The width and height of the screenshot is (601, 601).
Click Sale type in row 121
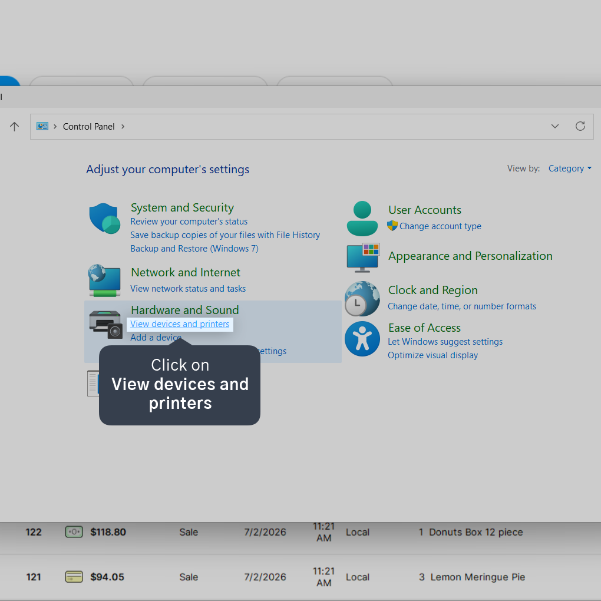189,577
